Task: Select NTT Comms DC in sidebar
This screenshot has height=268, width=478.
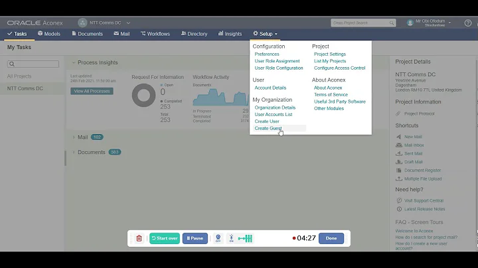Action: click(25, 89)
